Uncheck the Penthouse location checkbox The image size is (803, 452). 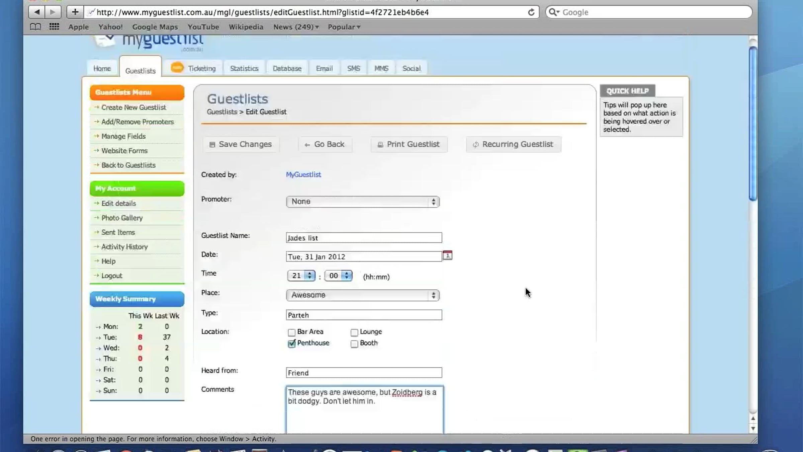[x=291, y=344]
